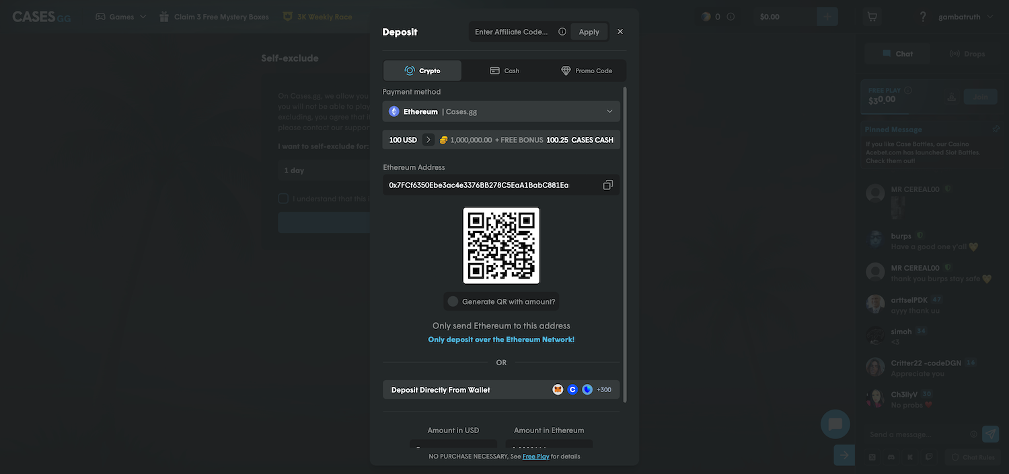Screen dimensions: 1009x474
Task: Focus the Enter Affiliate Code field
Action: click(x=511, y=32)
